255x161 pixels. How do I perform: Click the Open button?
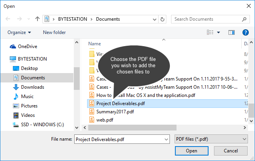click(191, 151)
